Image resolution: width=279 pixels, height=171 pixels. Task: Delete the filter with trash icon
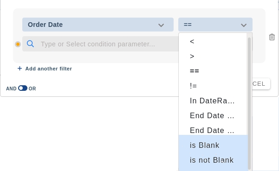click(x=272, y=37)
